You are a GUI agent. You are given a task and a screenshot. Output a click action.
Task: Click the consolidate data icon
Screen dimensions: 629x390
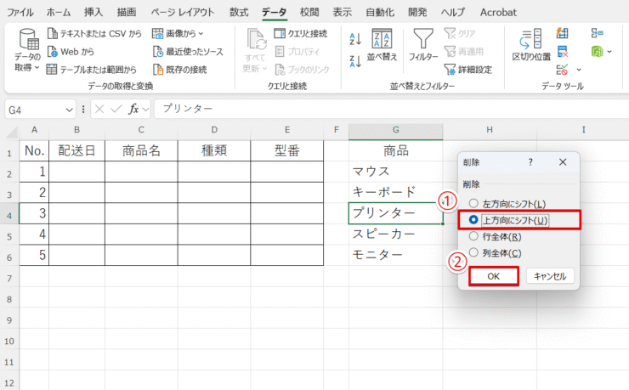(597, 33)
